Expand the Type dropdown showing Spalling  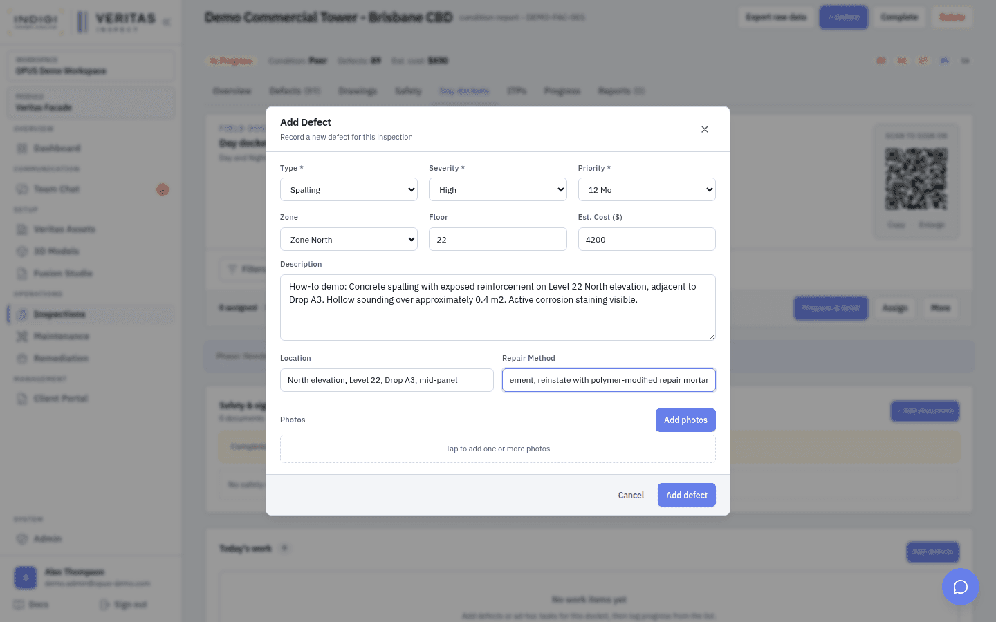coord(349,190)
